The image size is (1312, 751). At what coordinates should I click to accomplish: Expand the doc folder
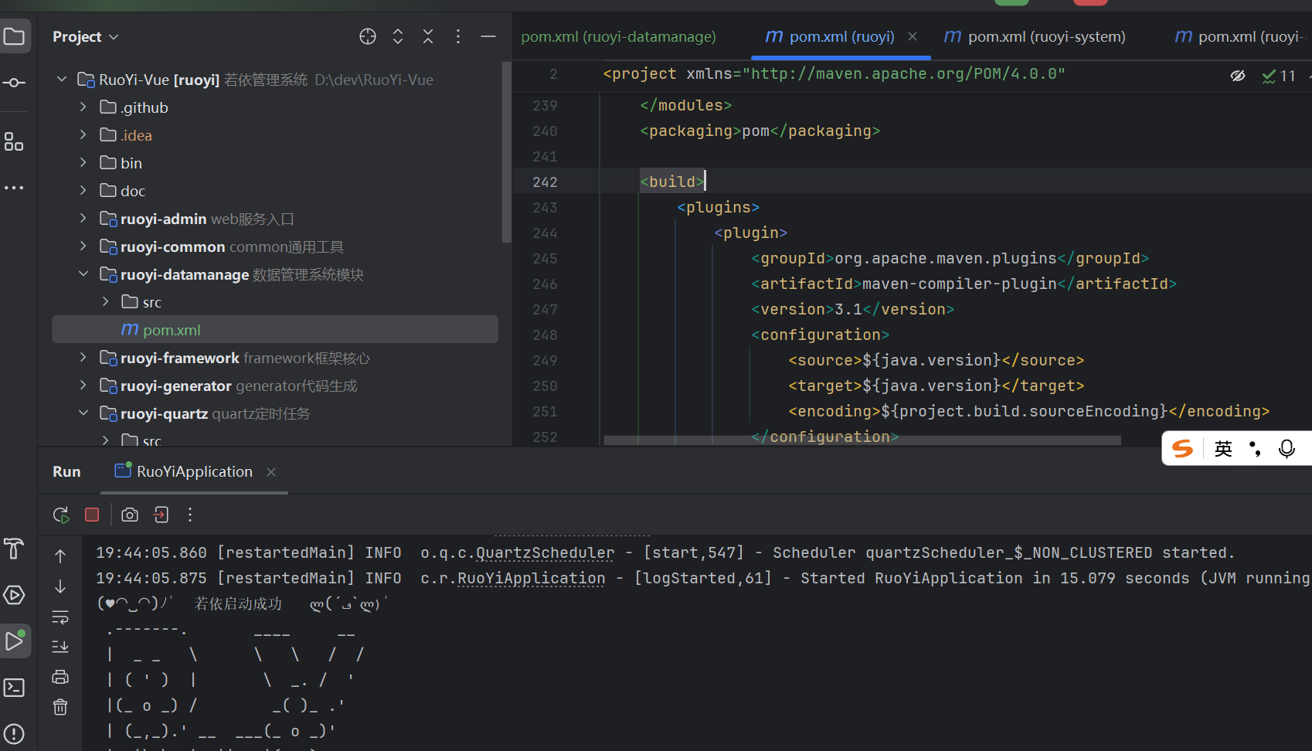83,191
